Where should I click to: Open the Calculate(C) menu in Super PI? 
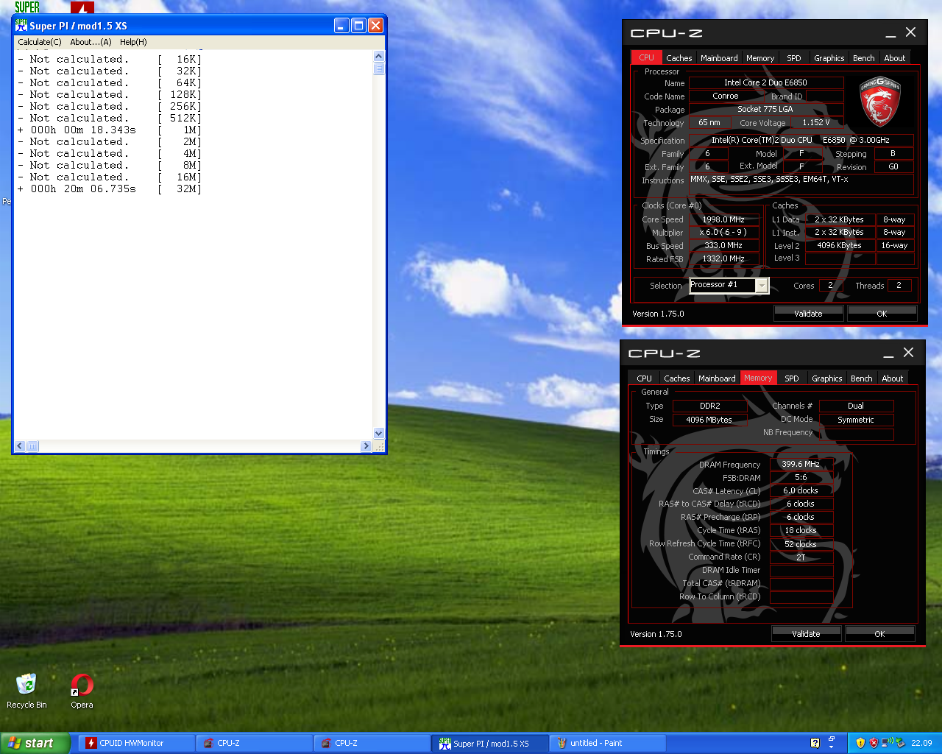point(40,42)
